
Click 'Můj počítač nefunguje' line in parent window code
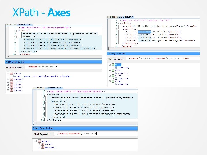92,114
